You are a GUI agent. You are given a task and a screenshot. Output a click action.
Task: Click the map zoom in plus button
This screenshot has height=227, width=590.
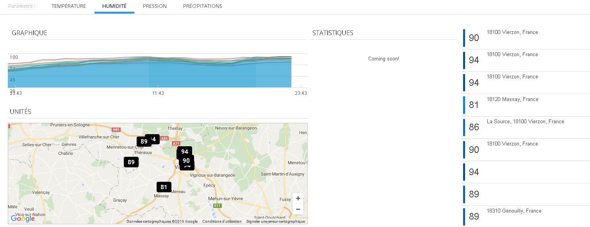coord(298,199)
